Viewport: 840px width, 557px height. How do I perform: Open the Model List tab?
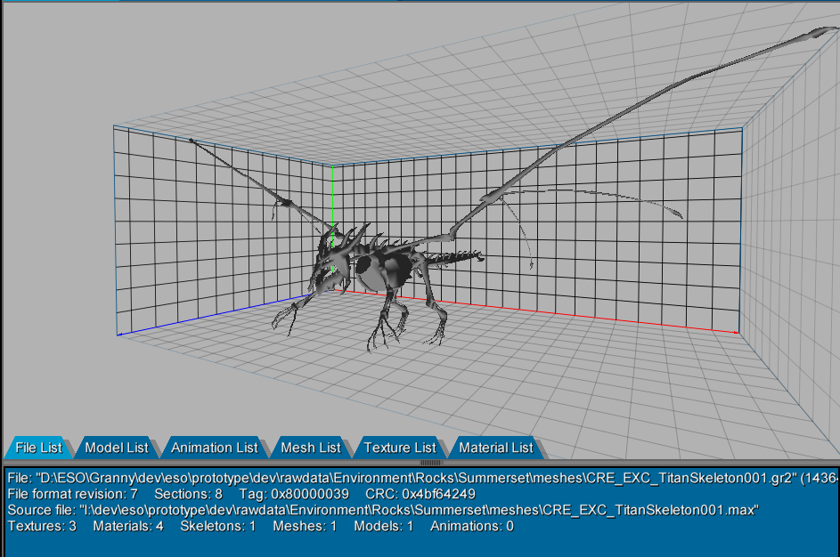click(117, 448)
